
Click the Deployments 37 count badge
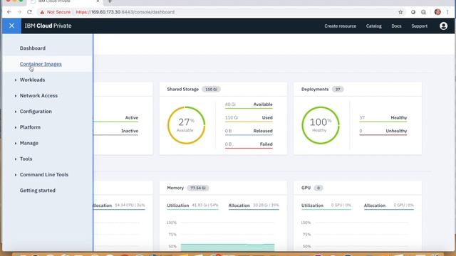click(338, 90)
